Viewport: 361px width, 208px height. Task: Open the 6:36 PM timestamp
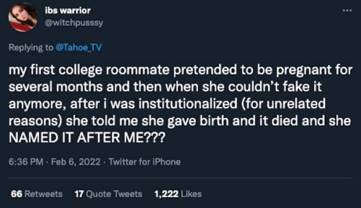pos(26,162)
